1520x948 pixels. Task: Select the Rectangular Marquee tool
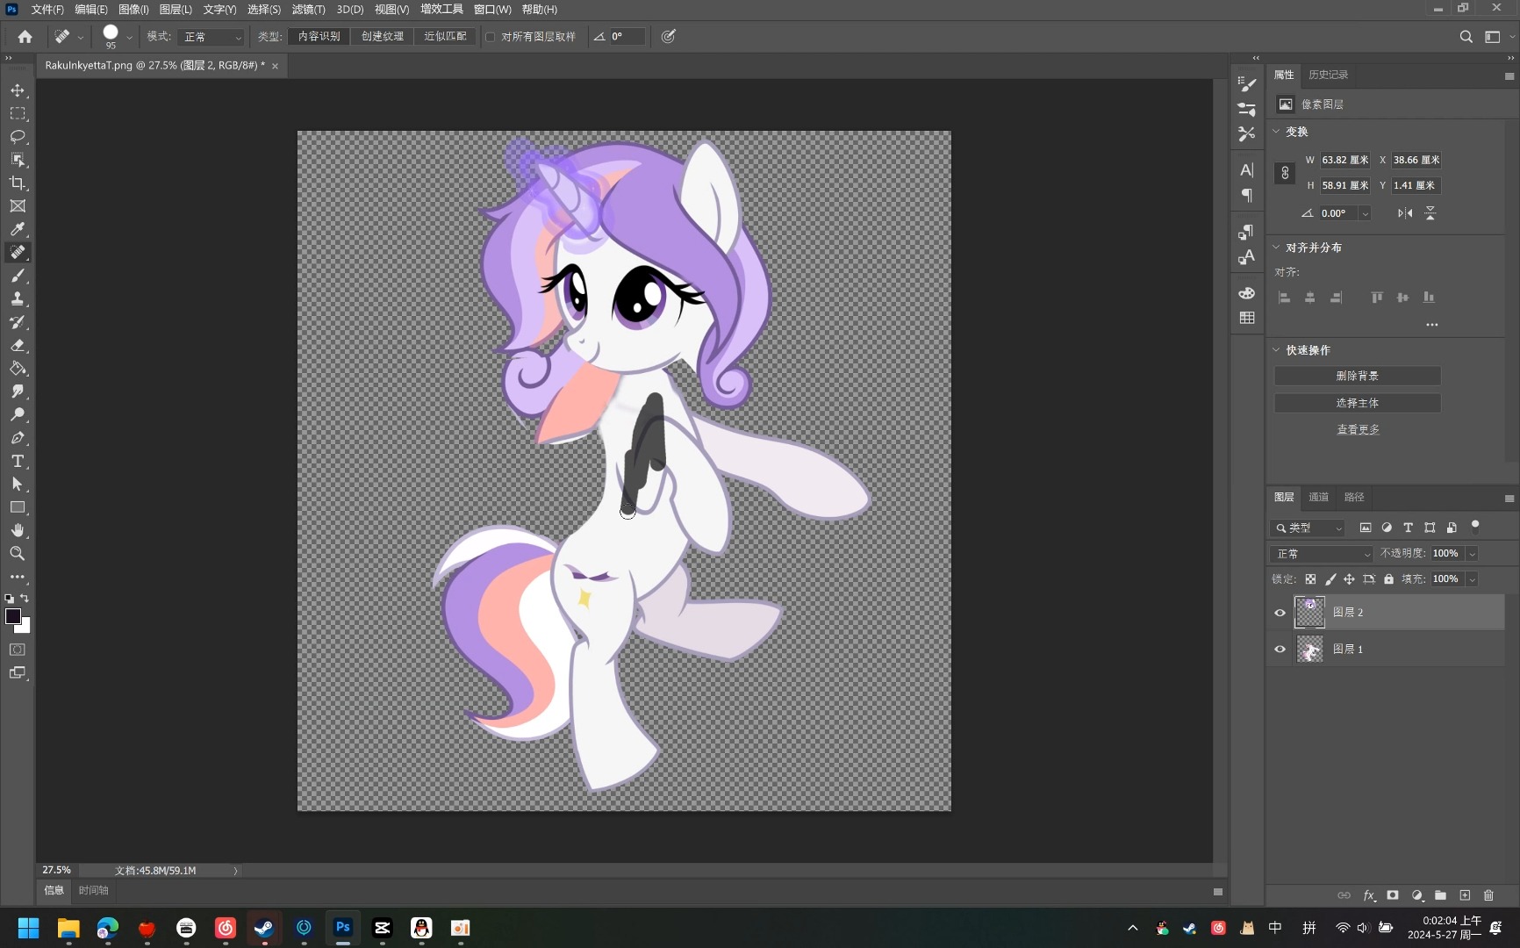pos(18,114)
